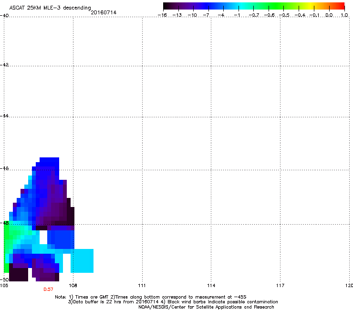Click the color bar label -13
Viewport: 353px width, 310px height.
point(177,15)
